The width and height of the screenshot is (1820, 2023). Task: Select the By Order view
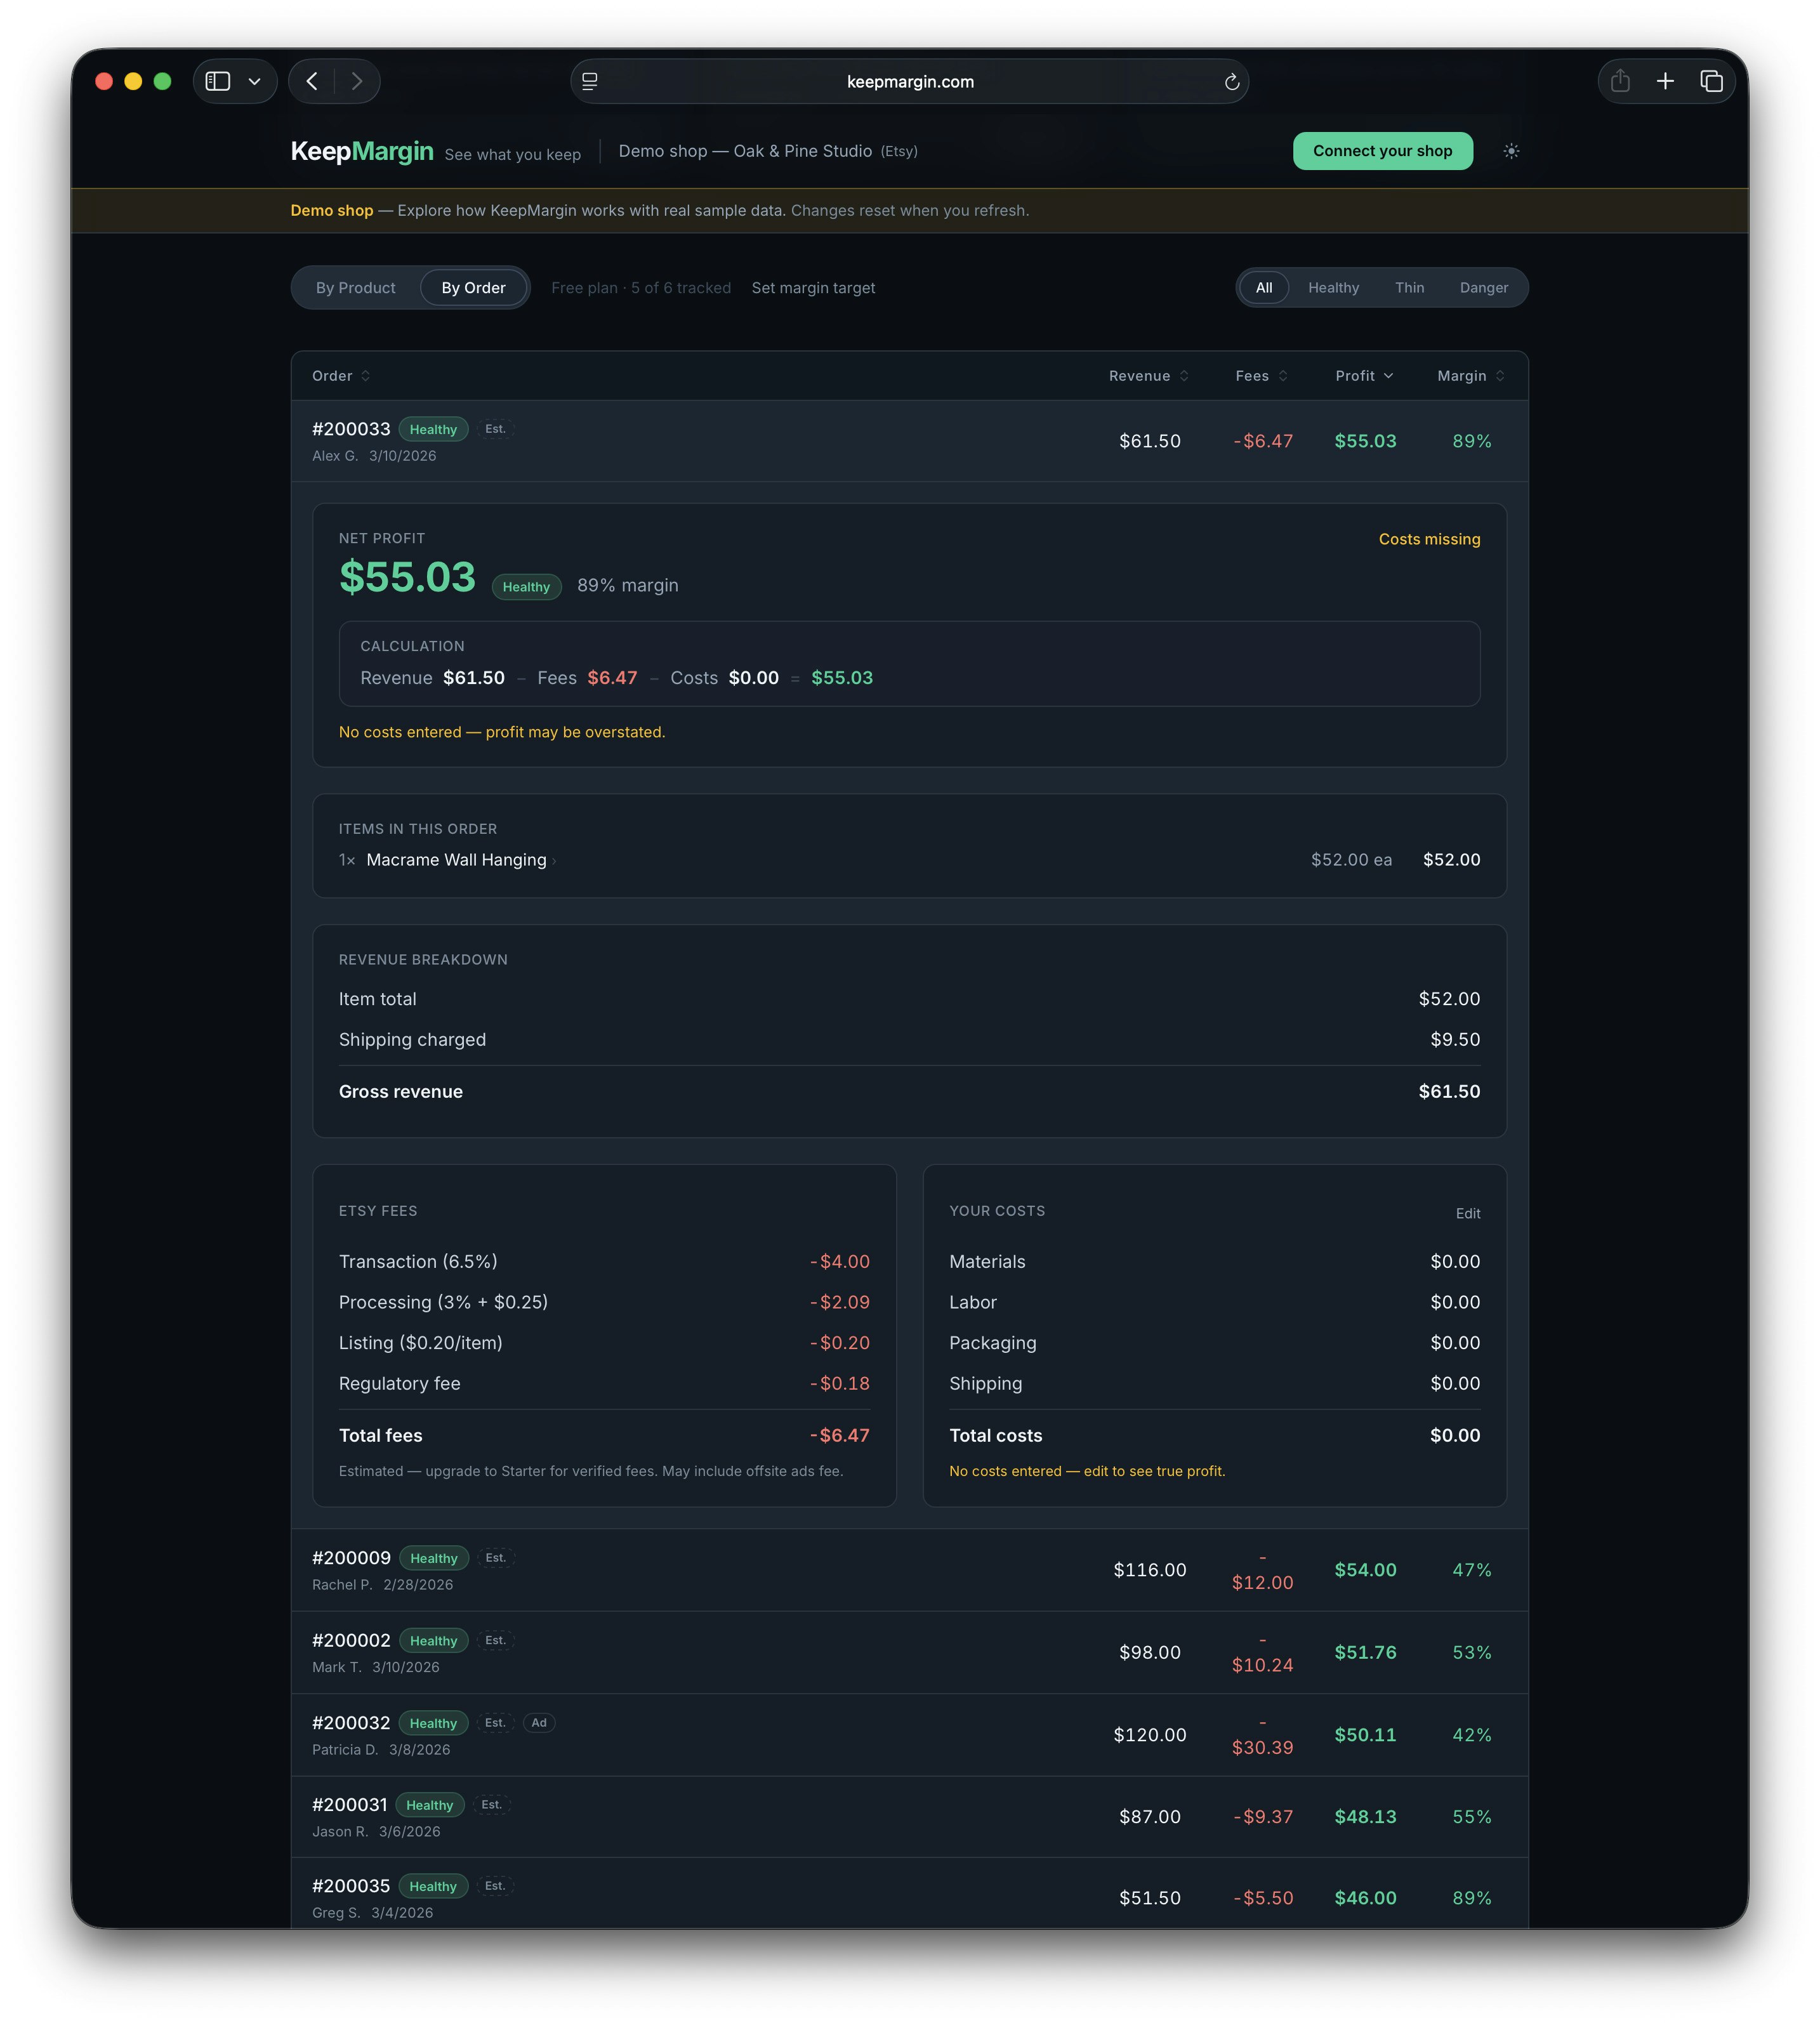coord(473,288)
